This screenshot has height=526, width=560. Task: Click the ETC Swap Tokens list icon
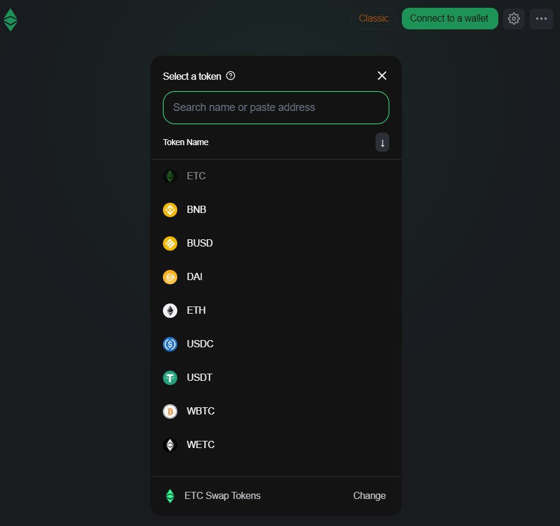click(170, 496)
